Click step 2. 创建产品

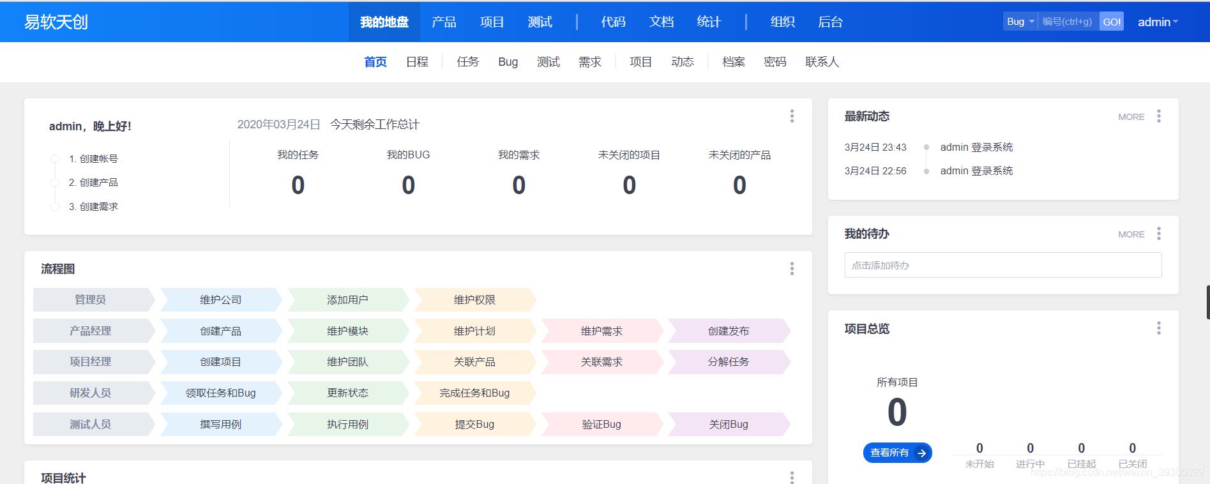pos(93,183)
